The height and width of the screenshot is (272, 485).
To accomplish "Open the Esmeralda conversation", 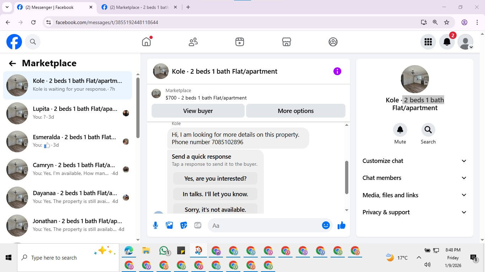I will [x=67, y=141].
